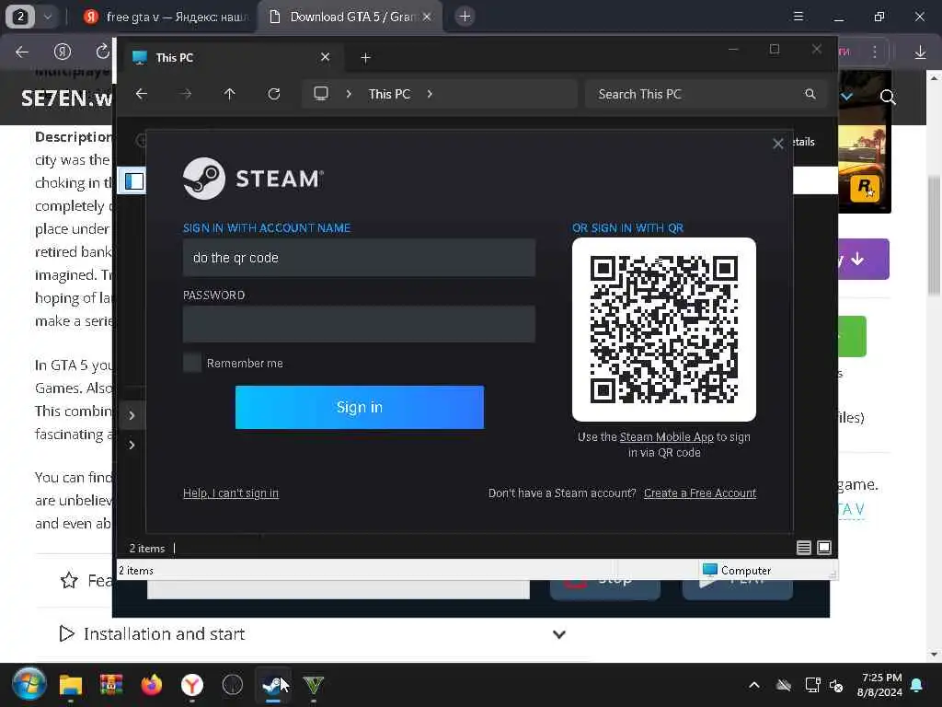Click the search magnifier in File Explorer
The image size is (942, 707).
pos(810,94)
